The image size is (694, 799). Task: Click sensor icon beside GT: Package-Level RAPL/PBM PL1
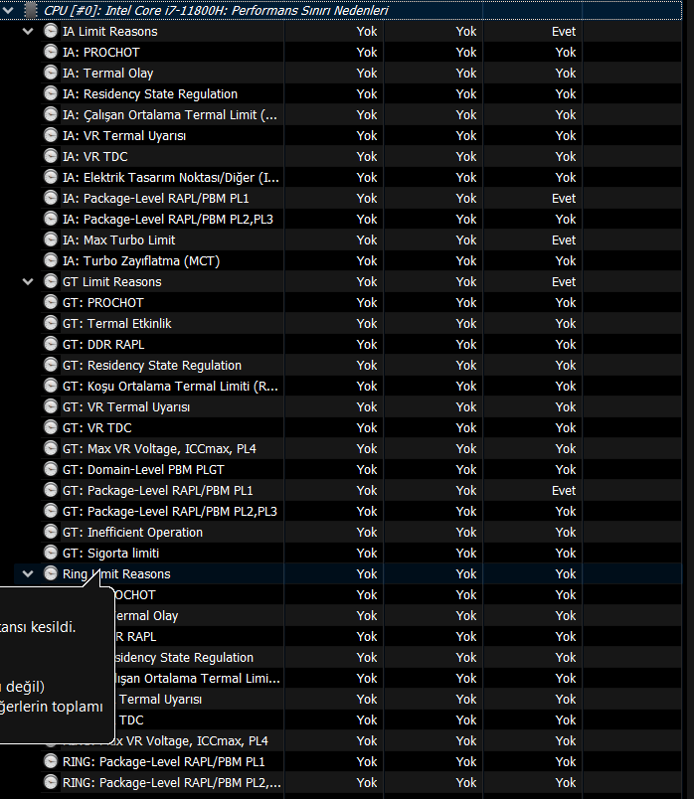tap(51, 491)
